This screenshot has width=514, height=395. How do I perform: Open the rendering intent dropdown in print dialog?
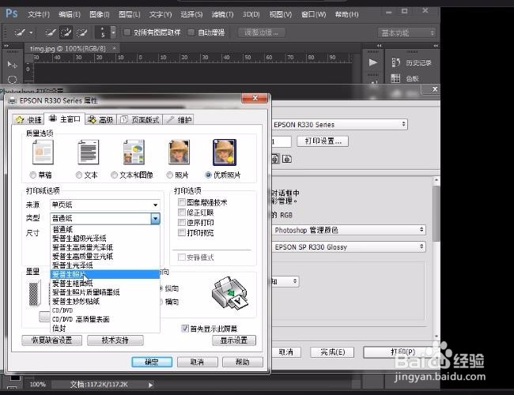click(285, 281)
